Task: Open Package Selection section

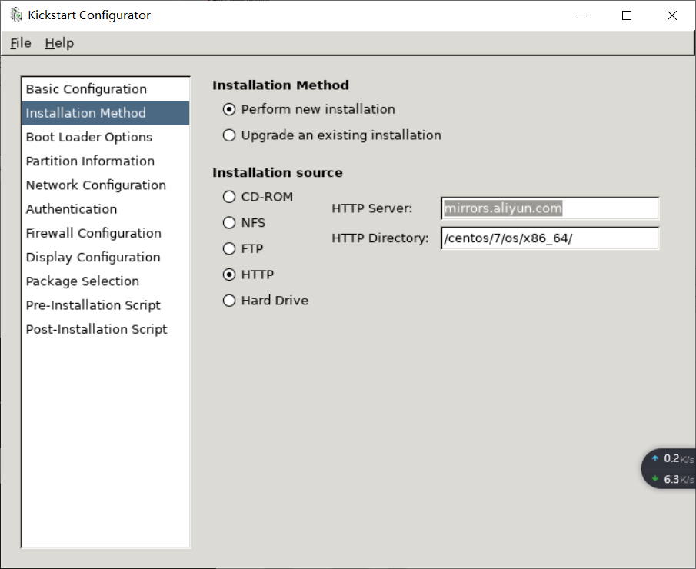Action: (x=82, y=281)
